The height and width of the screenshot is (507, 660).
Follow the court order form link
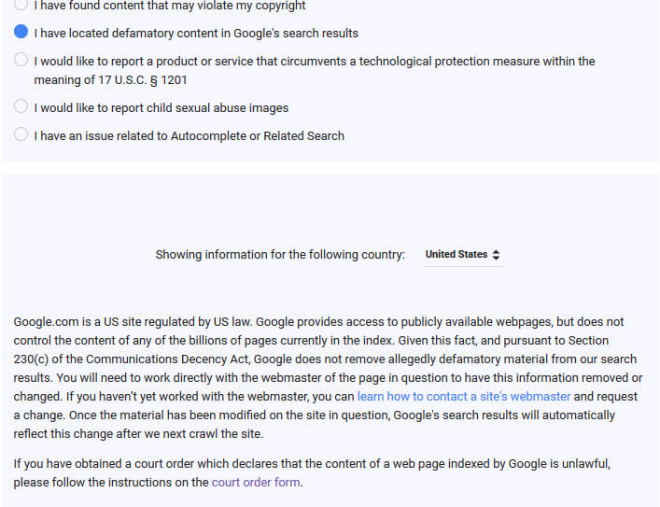point(256,483)
